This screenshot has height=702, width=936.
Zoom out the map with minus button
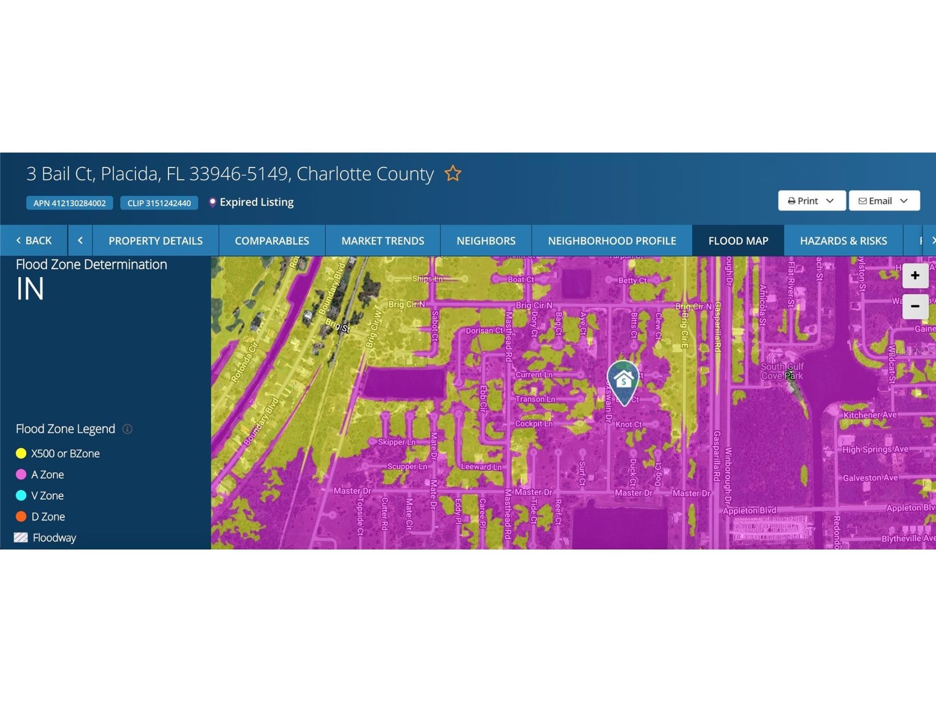(x=914, y=307)
